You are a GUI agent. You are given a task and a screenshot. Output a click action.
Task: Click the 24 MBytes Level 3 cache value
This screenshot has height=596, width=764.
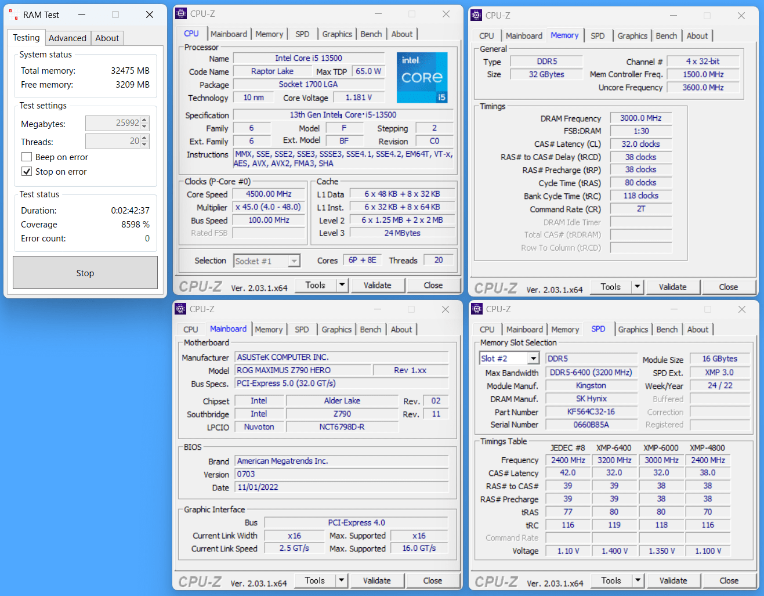pos(402,233)
